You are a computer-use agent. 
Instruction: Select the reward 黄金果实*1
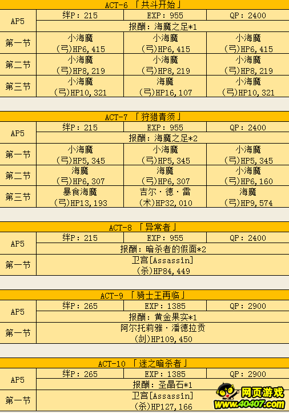[x=163, y=317]
